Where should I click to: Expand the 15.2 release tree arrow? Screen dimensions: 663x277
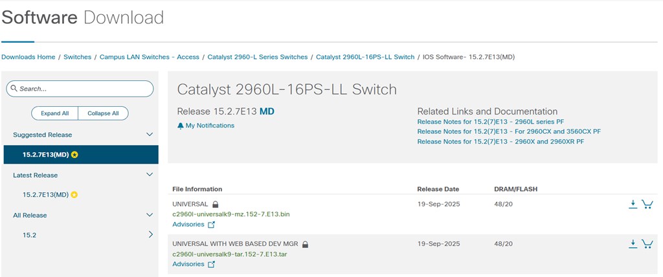150,234
